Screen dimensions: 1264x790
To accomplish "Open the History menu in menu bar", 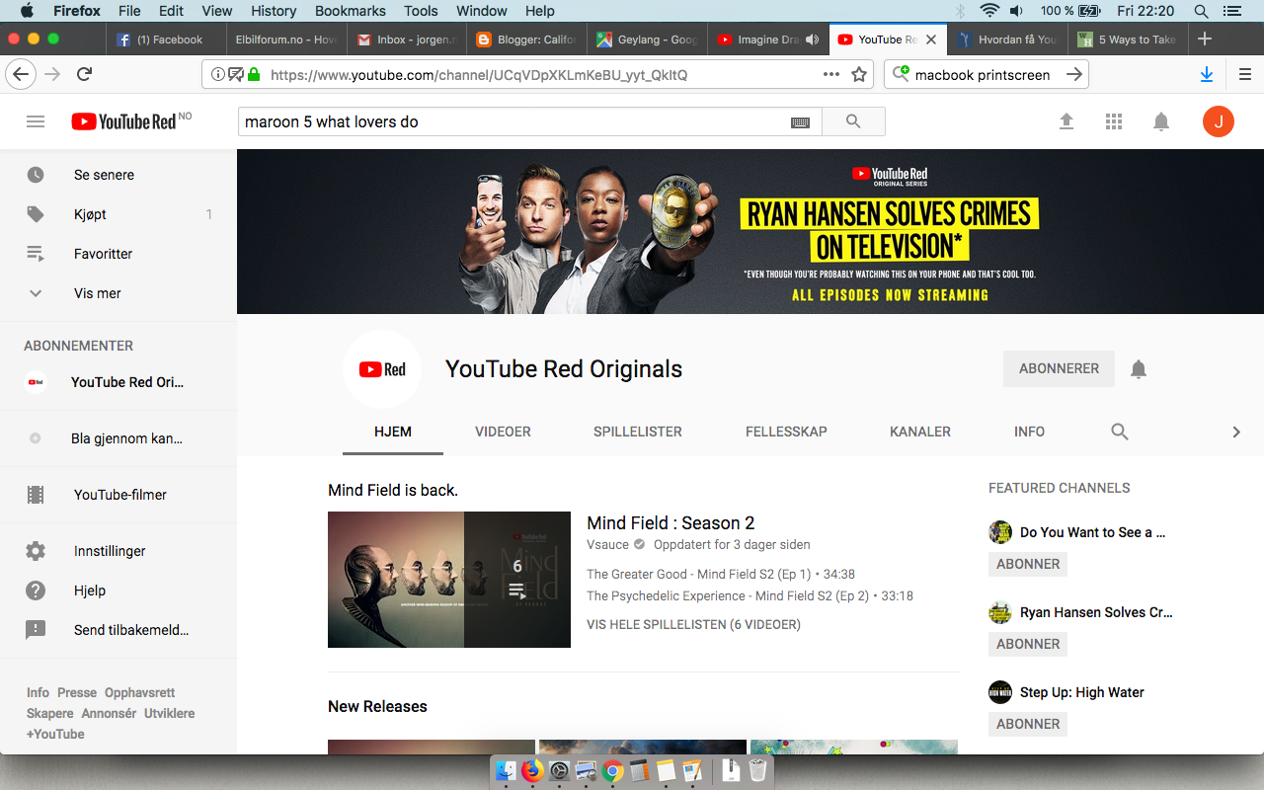I will [274, 11].
